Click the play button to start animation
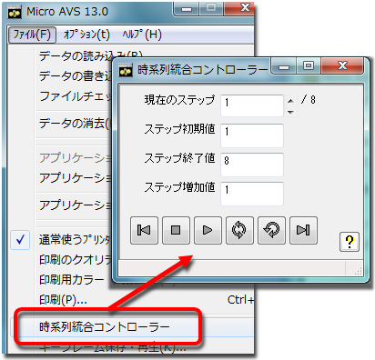 [x=208, y=230]
